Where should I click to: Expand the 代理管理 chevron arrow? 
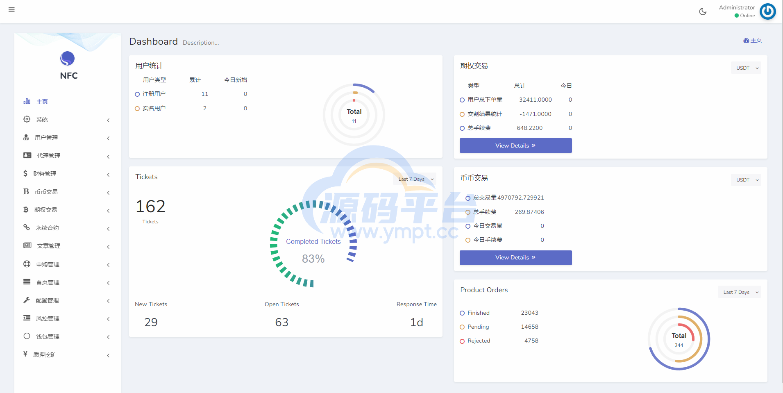coord(108,157)
